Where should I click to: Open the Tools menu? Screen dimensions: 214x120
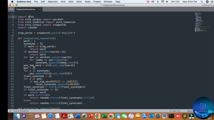pyautogui.click(x=88, y=2)
